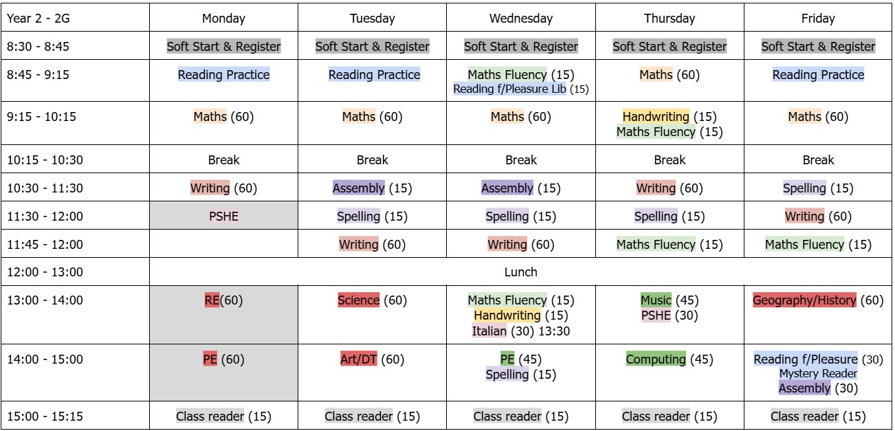The height and width of the screenshot is (431, 895).
Task: Click the Geography/History (60) lesson
Action: (x=817, y=300)
